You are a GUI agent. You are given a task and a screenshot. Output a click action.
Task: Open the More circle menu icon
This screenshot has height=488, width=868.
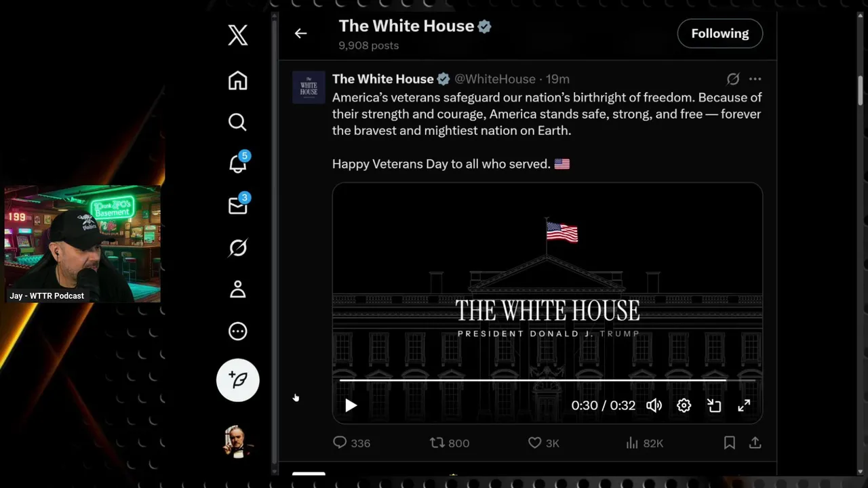tap(237, 331)
